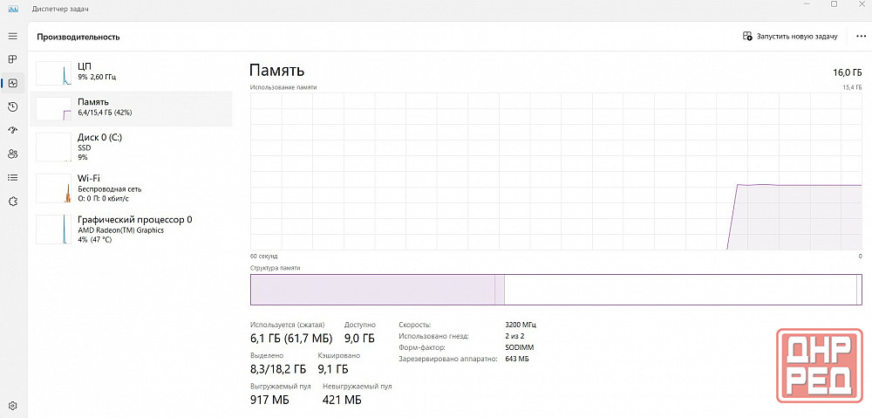Screen dimensions: 872x418
Task: Go to the Users page icon
Action: (x=12, y=154)
